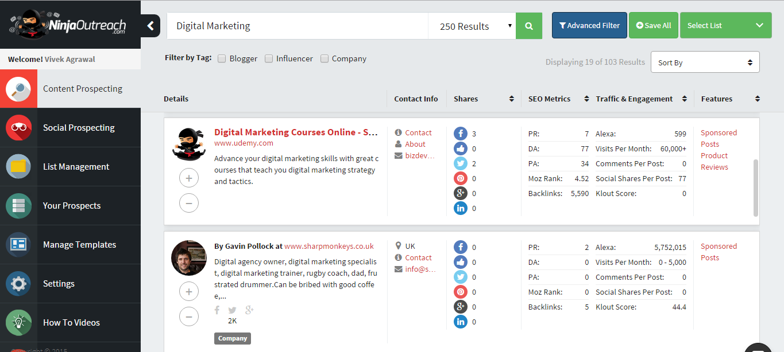Click the List Management folder icon
This screenshot has width=784, height=352.
tap(19, 167)
